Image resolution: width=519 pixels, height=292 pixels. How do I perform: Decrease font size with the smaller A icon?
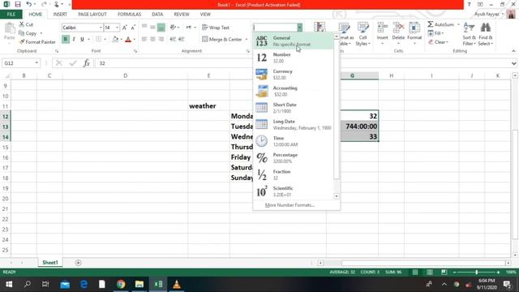point(133,28)
